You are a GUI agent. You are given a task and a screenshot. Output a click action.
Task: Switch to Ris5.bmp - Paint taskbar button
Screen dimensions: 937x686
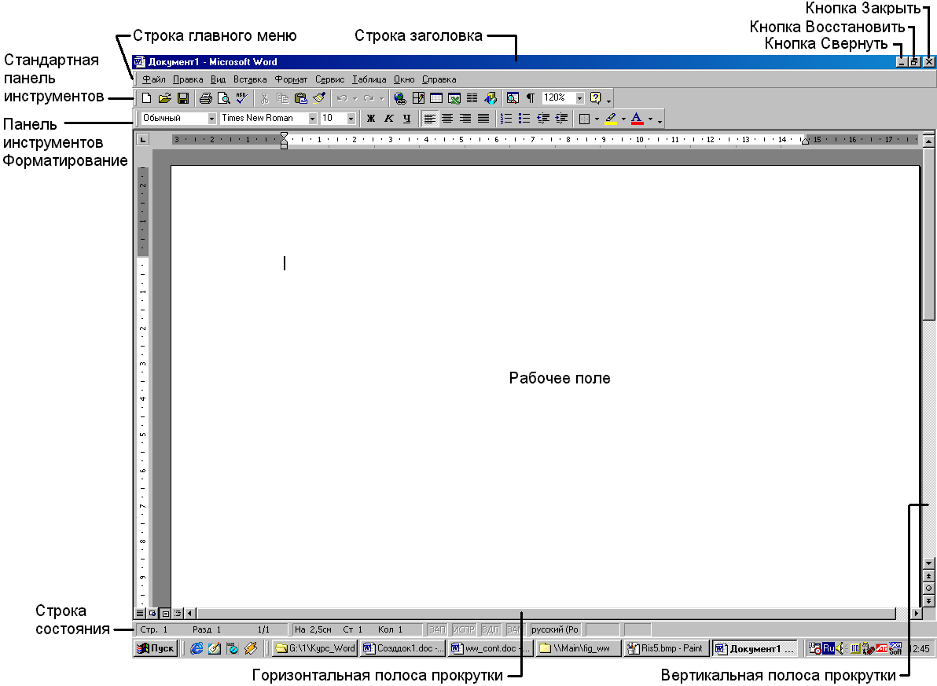point(667,648)
